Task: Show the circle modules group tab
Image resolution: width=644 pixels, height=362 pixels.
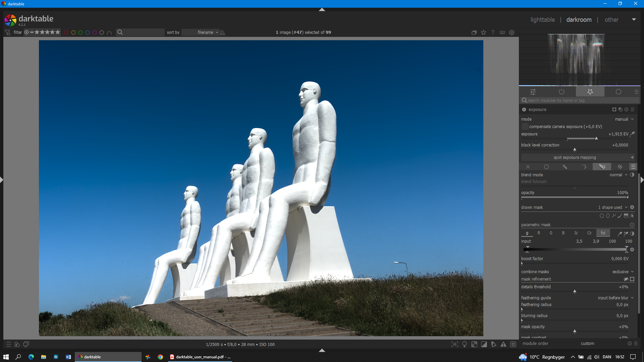Action: [618, 92]
